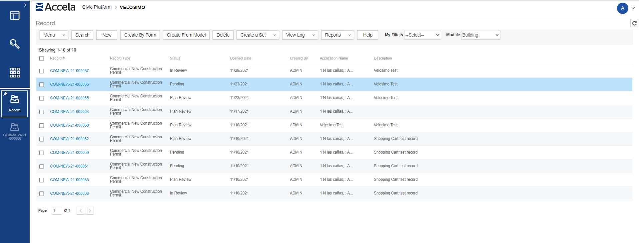Refresh the Record list
The width and height of the screenshot is (639, 243).
(634, 23)
